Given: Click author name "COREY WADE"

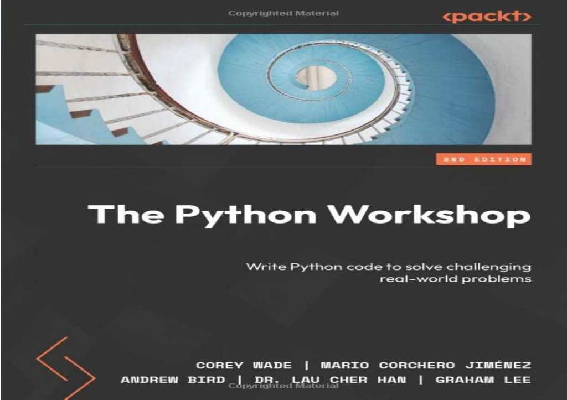Looking at the screenshot, I should (x=244, y=365).
